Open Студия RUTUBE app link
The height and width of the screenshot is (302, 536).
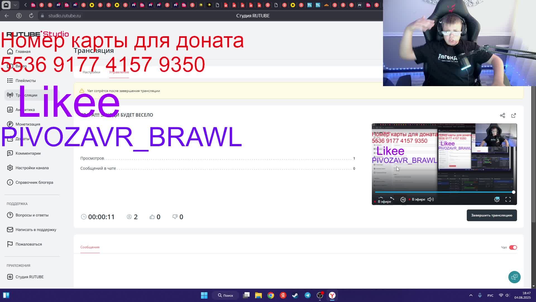[25, 277]
